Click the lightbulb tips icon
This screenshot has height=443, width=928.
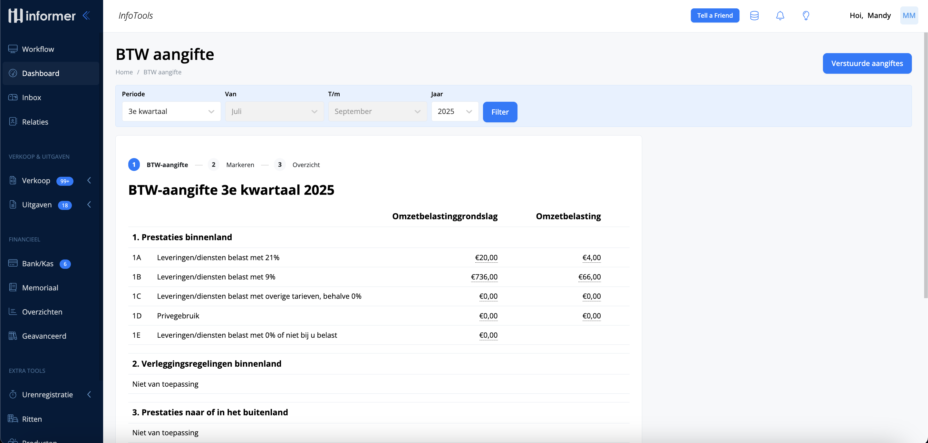point(806,15)
